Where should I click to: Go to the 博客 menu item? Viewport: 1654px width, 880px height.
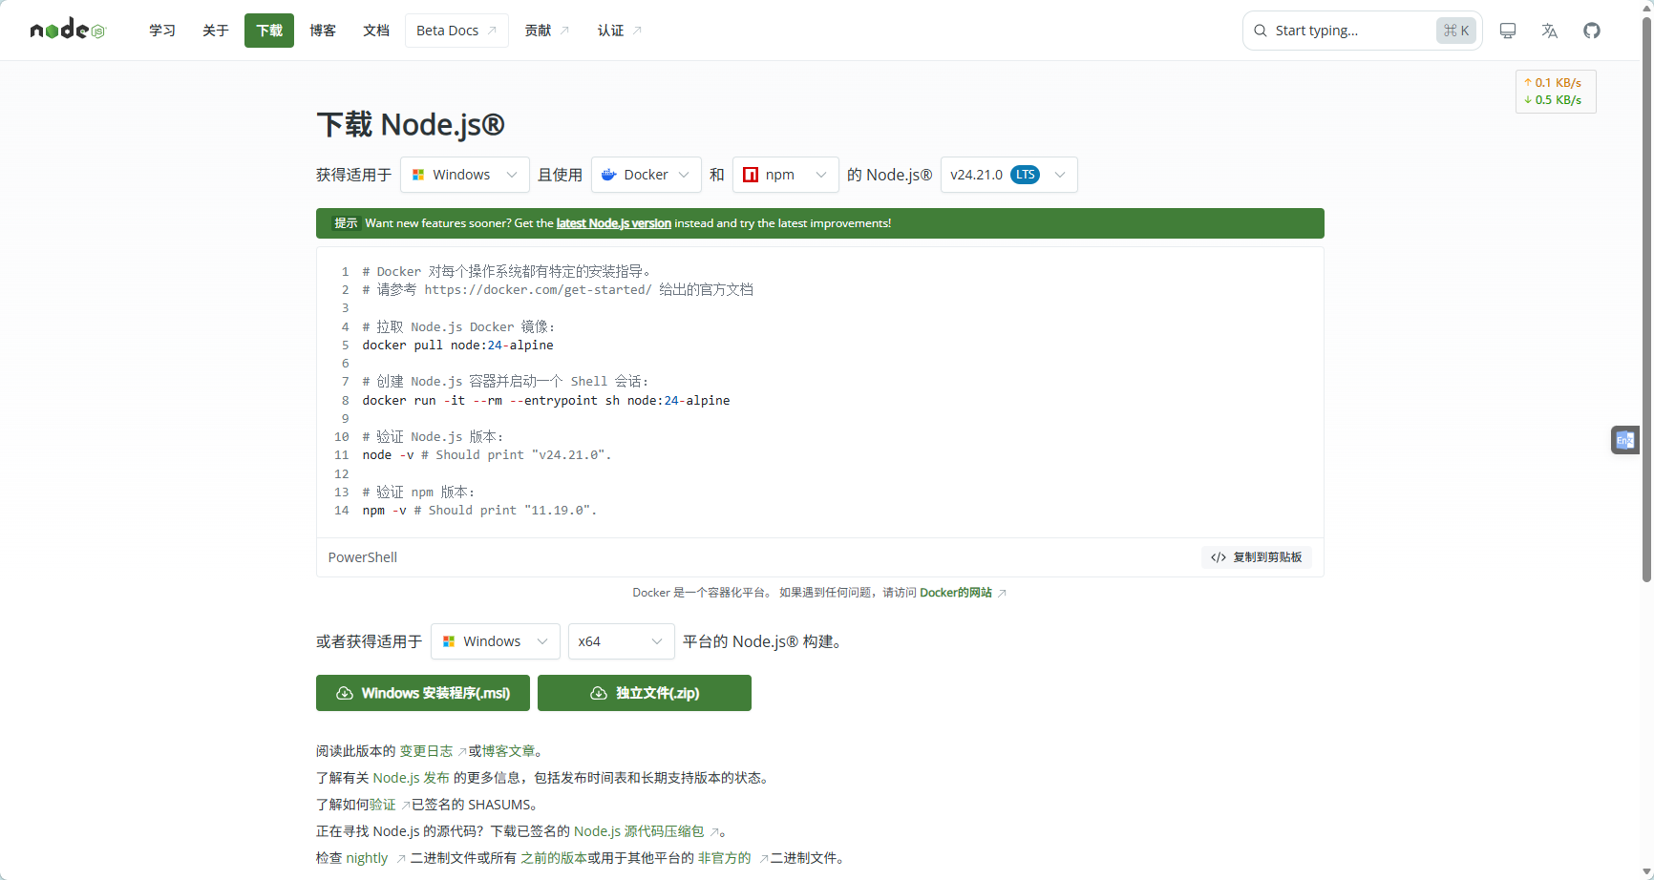pyautogui.click(x=323, y=31)
